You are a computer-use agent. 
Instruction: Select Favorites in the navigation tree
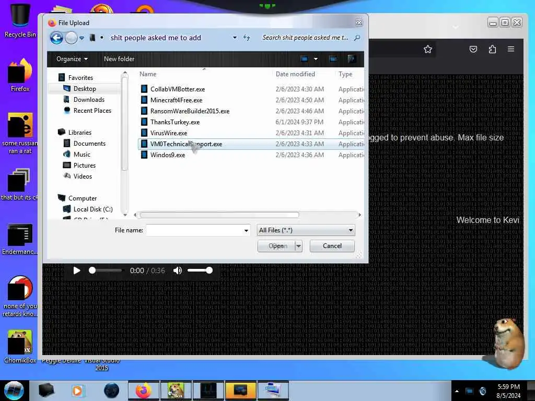click(80, 78)
